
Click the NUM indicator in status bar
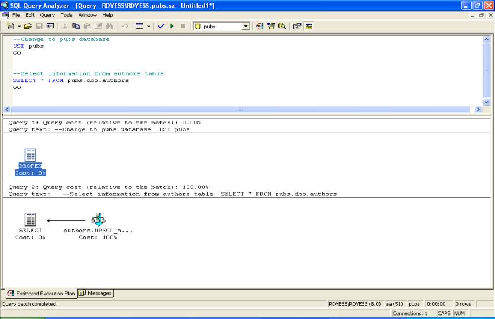(x=459, y=313)
